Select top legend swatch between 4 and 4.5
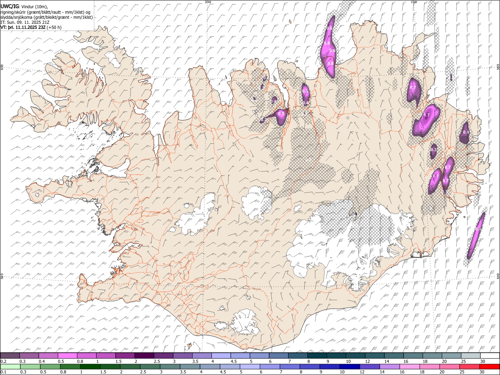Screen dimensions: 500x375 tap(221, 355)
